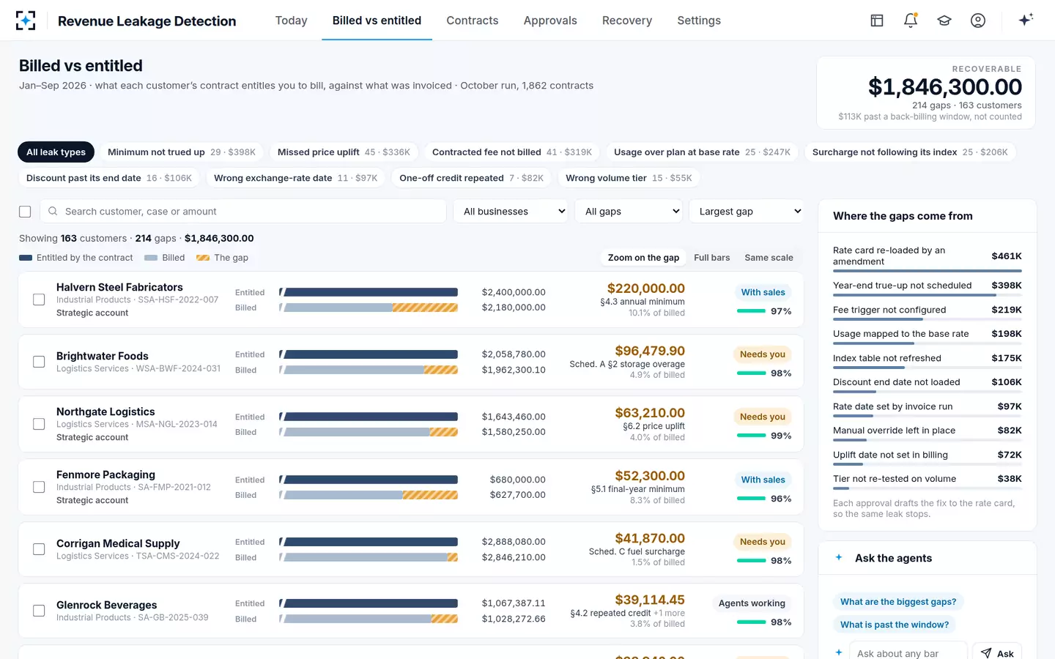Open the AI sparkle assistant icon in header
Viewport: 1055px width, 659px height.
coord(1026,20)
